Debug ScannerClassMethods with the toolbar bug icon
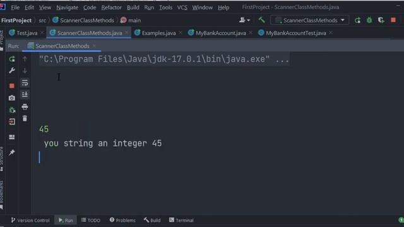Image resolution: width=404 pixels, height=227 pixels. click(369, 20)
